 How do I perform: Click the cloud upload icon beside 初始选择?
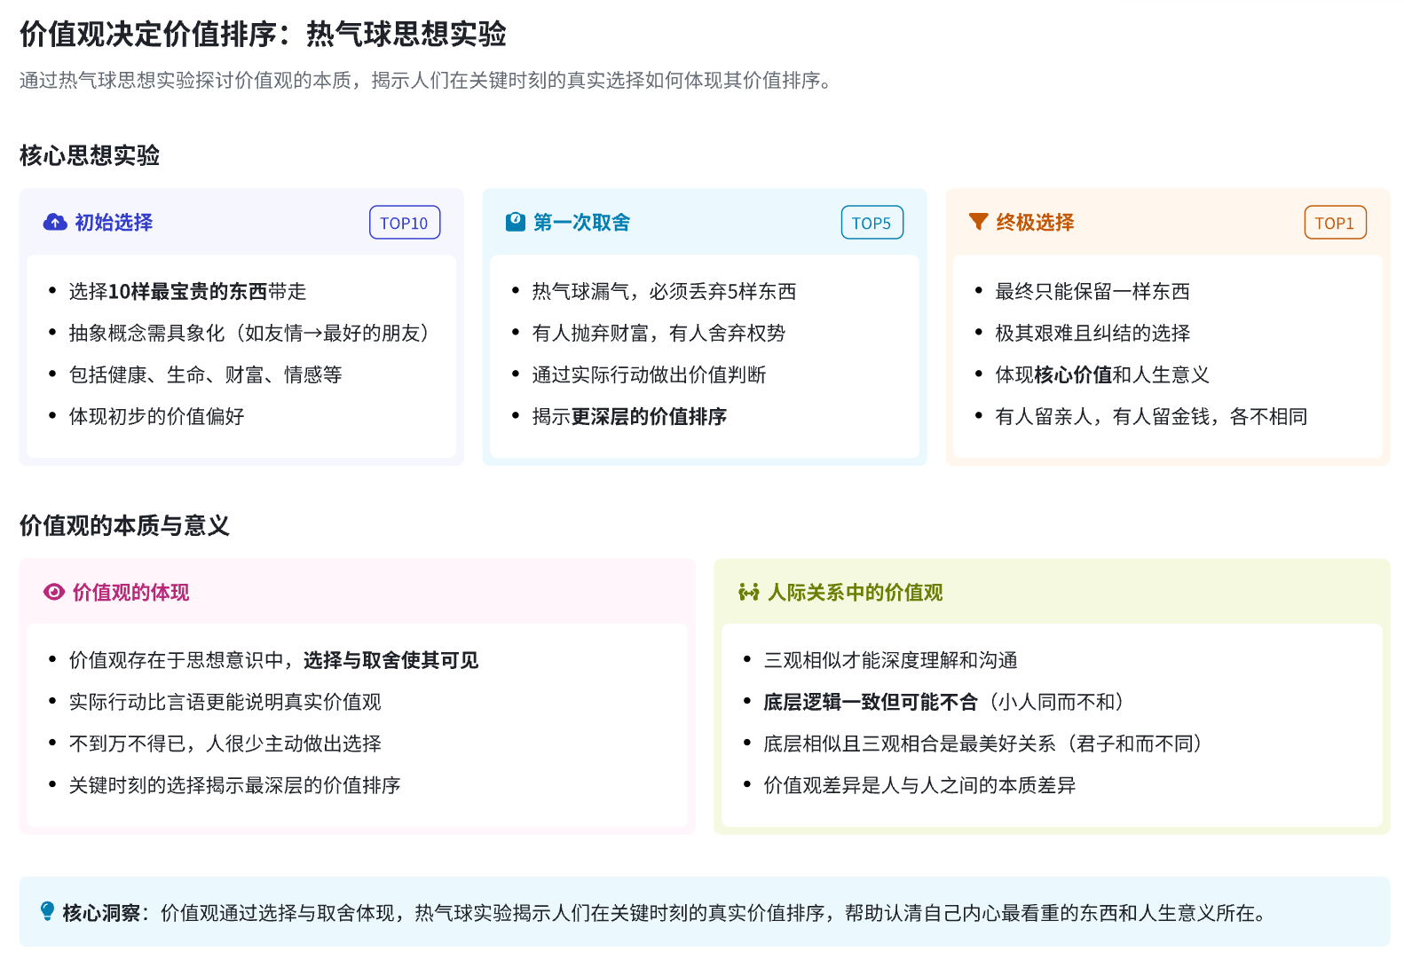[x=55, y=222]
